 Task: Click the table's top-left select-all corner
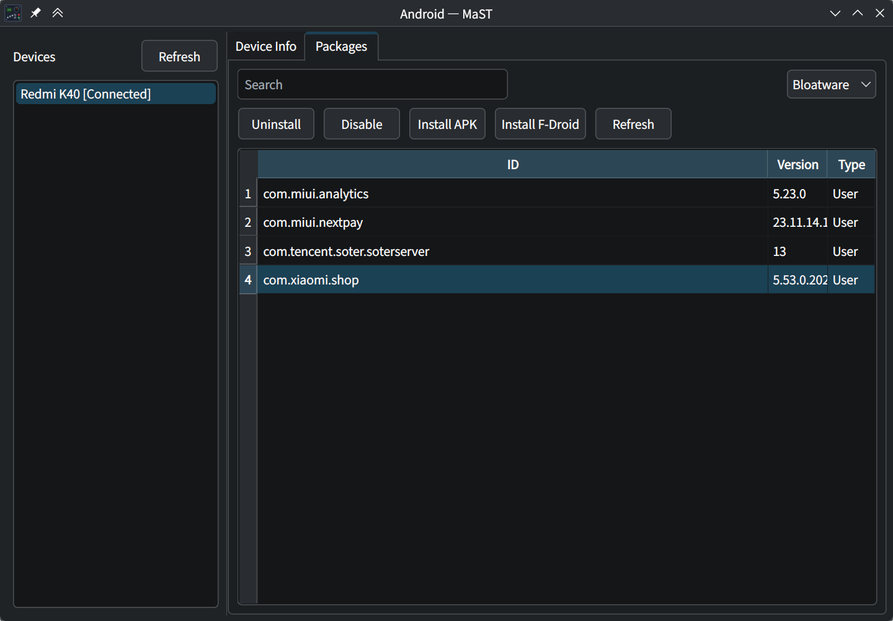click(248, 164)
